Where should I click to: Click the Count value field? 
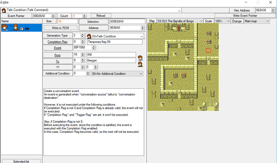click(78, 16)
